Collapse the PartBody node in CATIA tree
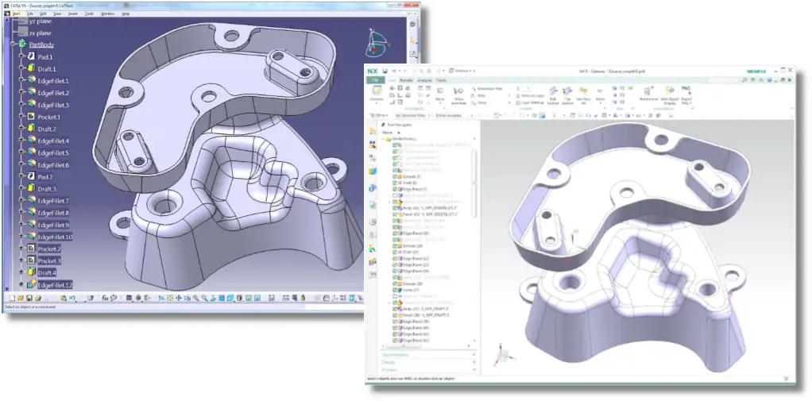The width and height of the screenshot is (812, 401). [14, 44]
